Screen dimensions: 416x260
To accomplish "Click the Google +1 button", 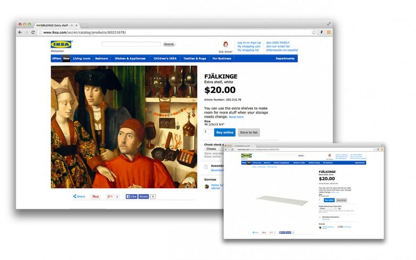I will click(109, 196).
